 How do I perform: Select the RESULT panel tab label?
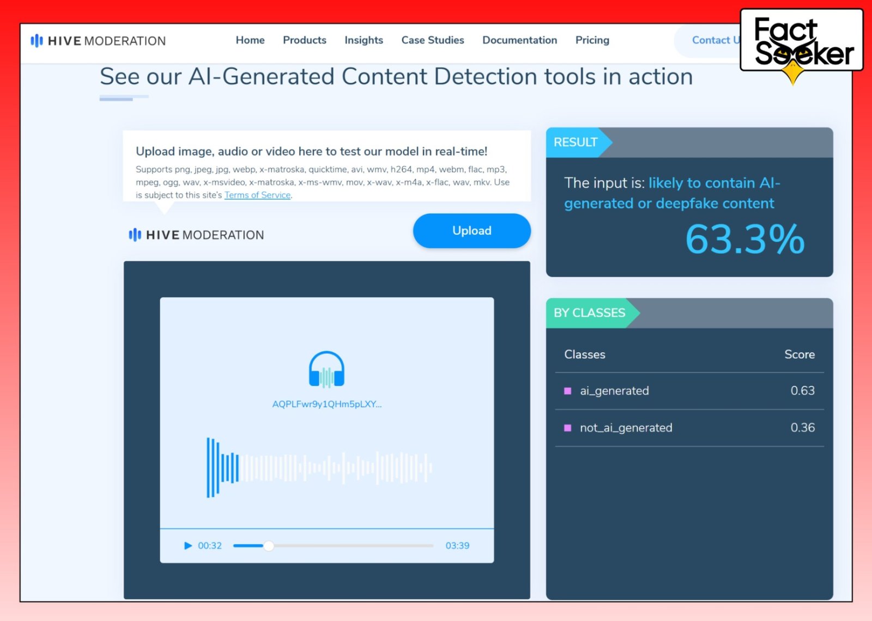tap(576, 143)
